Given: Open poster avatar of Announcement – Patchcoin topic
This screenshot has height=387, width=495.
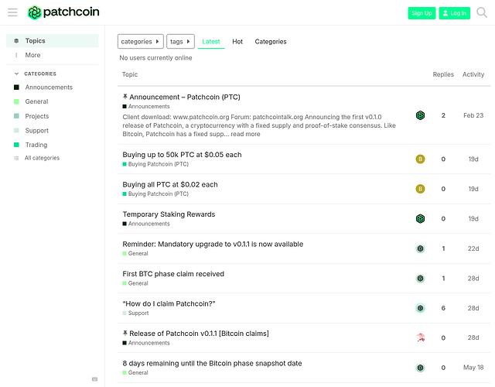Looking at the screenshot, I should pyautogui.click(x=420, y=115).
